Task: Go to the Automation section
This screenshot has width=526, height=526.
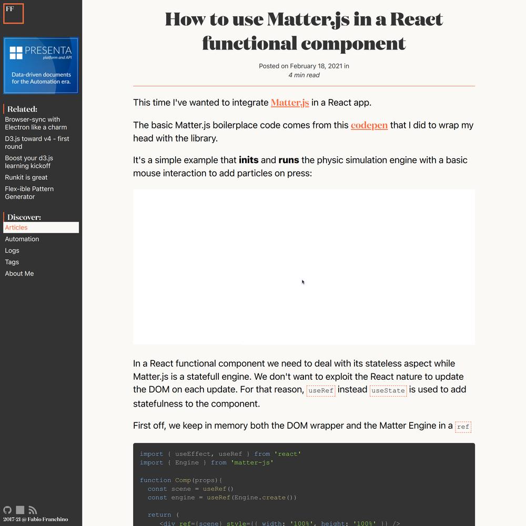Action: 22,239
